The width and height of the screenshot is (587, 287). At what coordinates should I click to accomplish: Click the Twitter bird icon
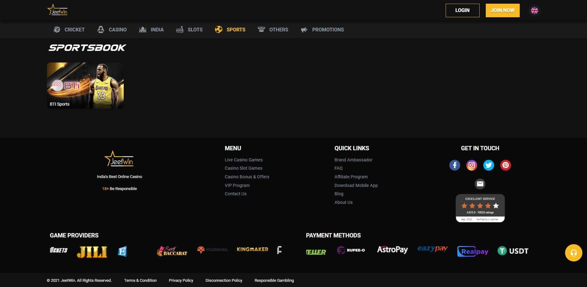(x=489, y=165)
